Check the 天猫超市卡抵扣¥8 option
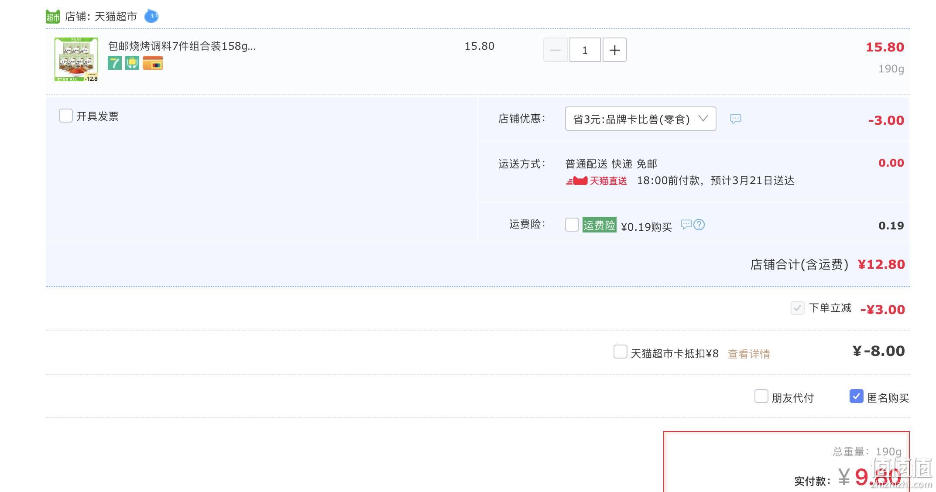 pyautogui.click(x=621, y=352)
